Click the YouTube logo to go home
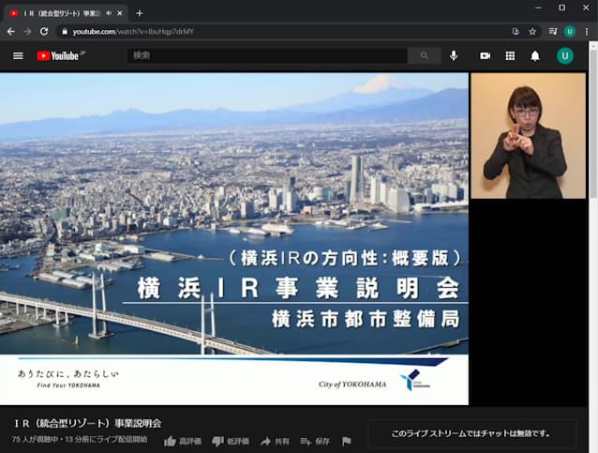The width and height of the screenshot is (598, 453). tap(60, 56)
